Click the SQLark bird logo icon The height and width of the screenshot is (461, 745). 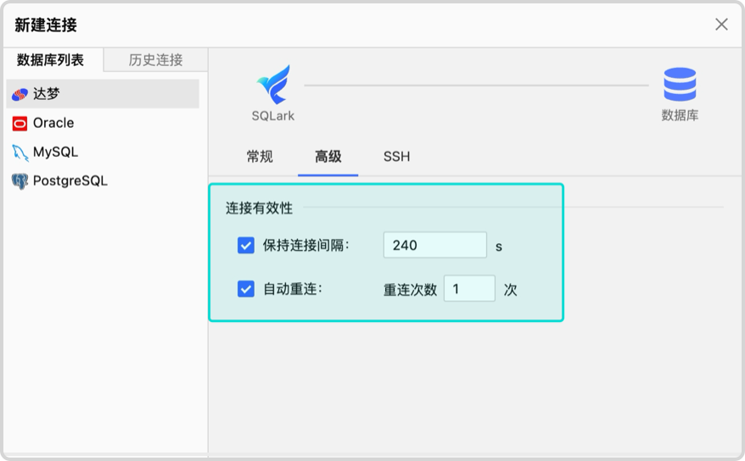click(274, 85)
